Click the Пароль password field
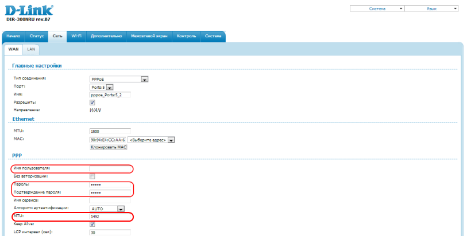 tap(110, 185)
